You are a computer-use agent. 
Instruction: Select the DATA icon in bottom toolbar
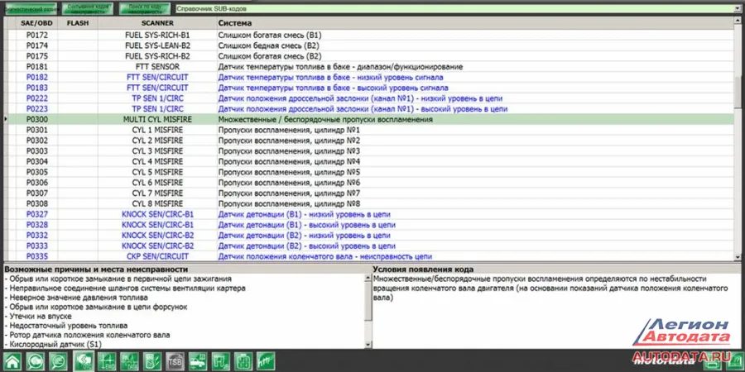click(x=130, y=360)
